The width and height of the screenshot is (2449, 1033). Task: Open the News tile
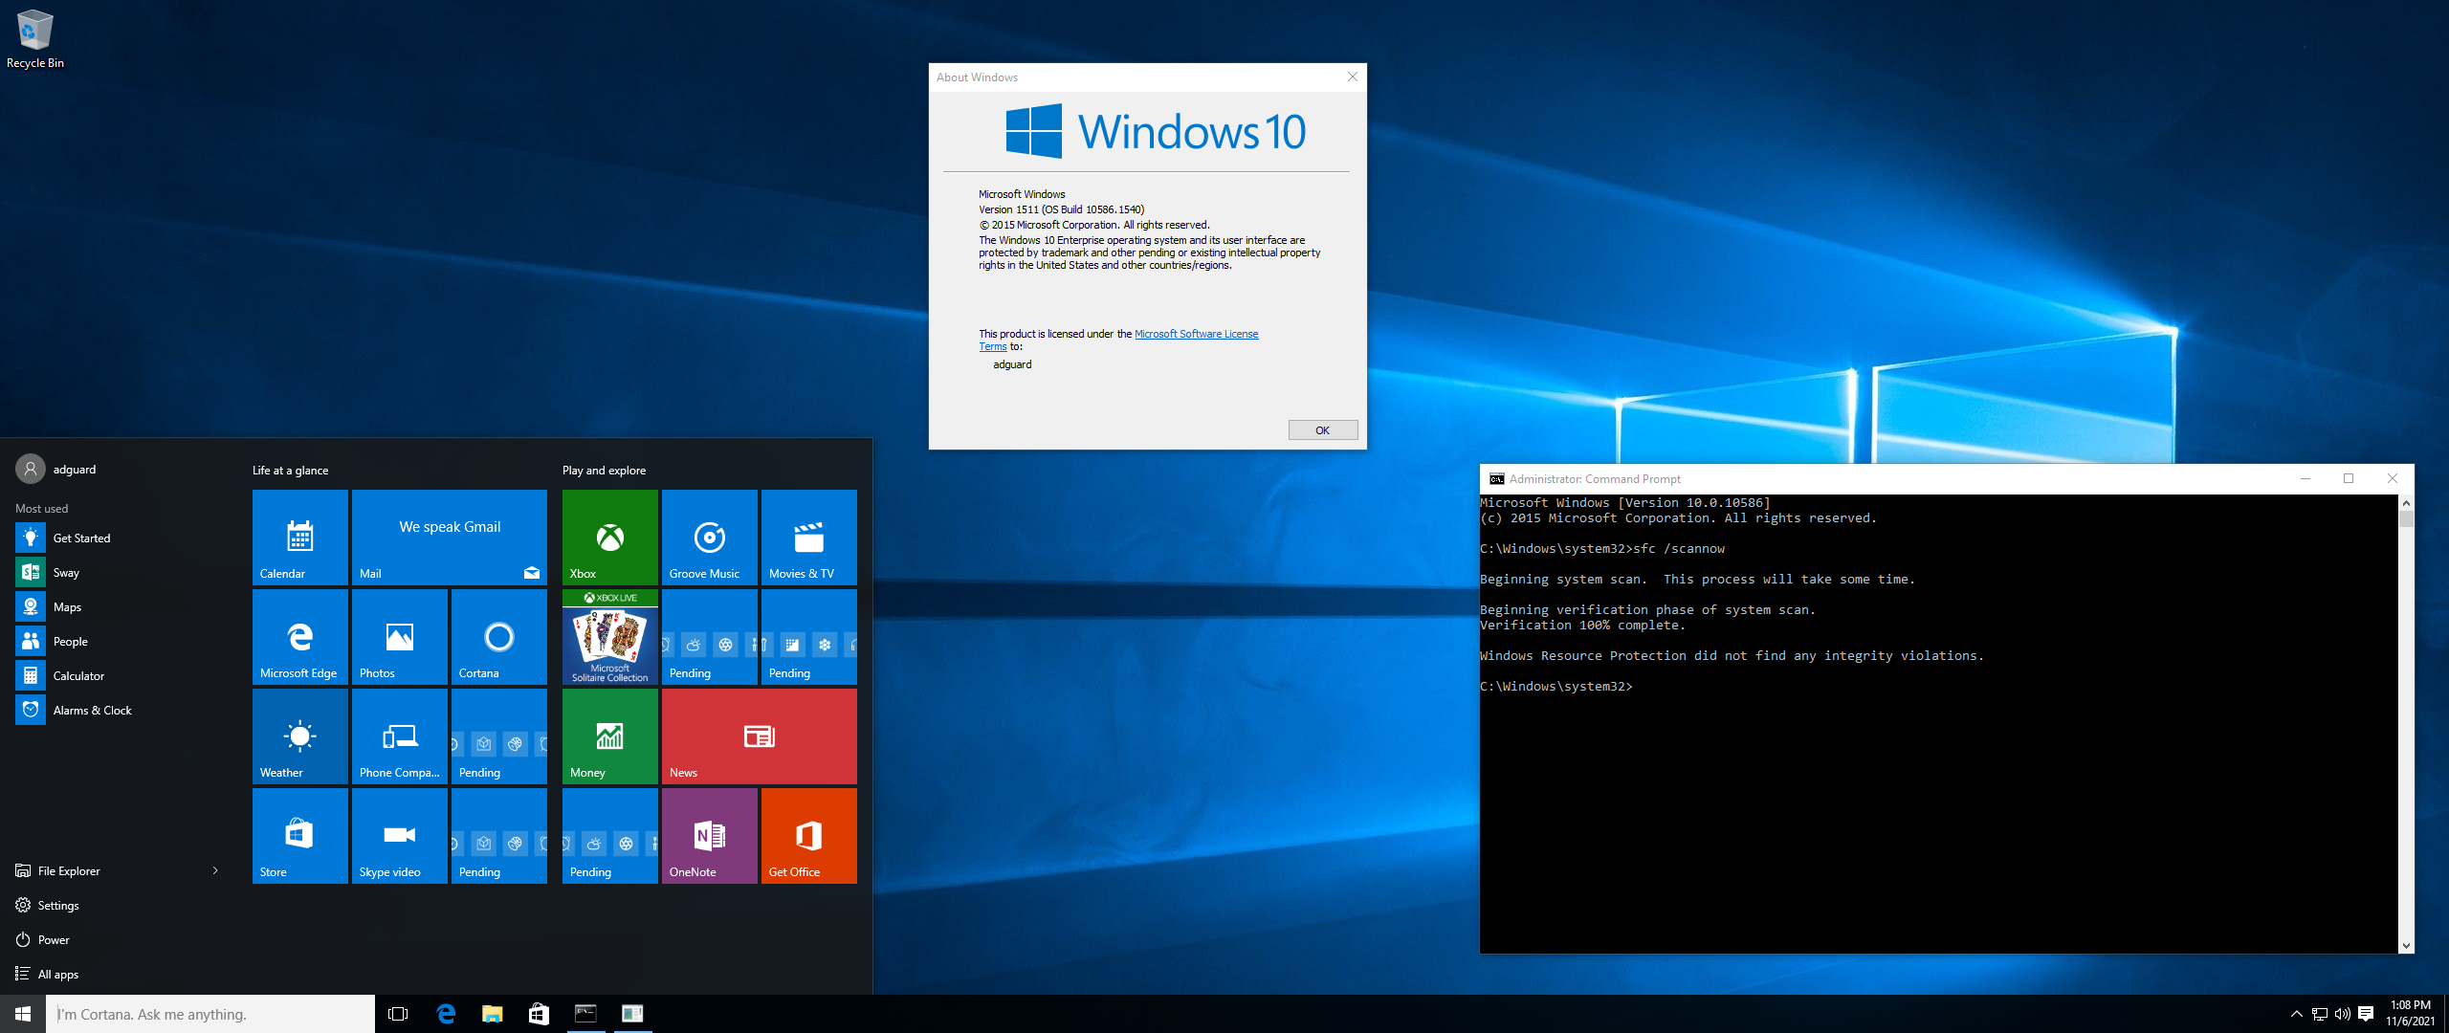[x=760, y=736]
